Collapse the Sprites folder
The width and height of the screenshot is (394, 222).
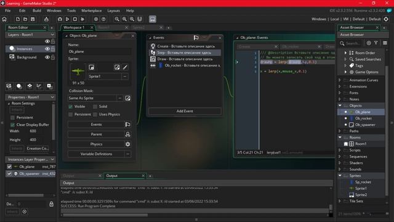(x=340, y=175)
